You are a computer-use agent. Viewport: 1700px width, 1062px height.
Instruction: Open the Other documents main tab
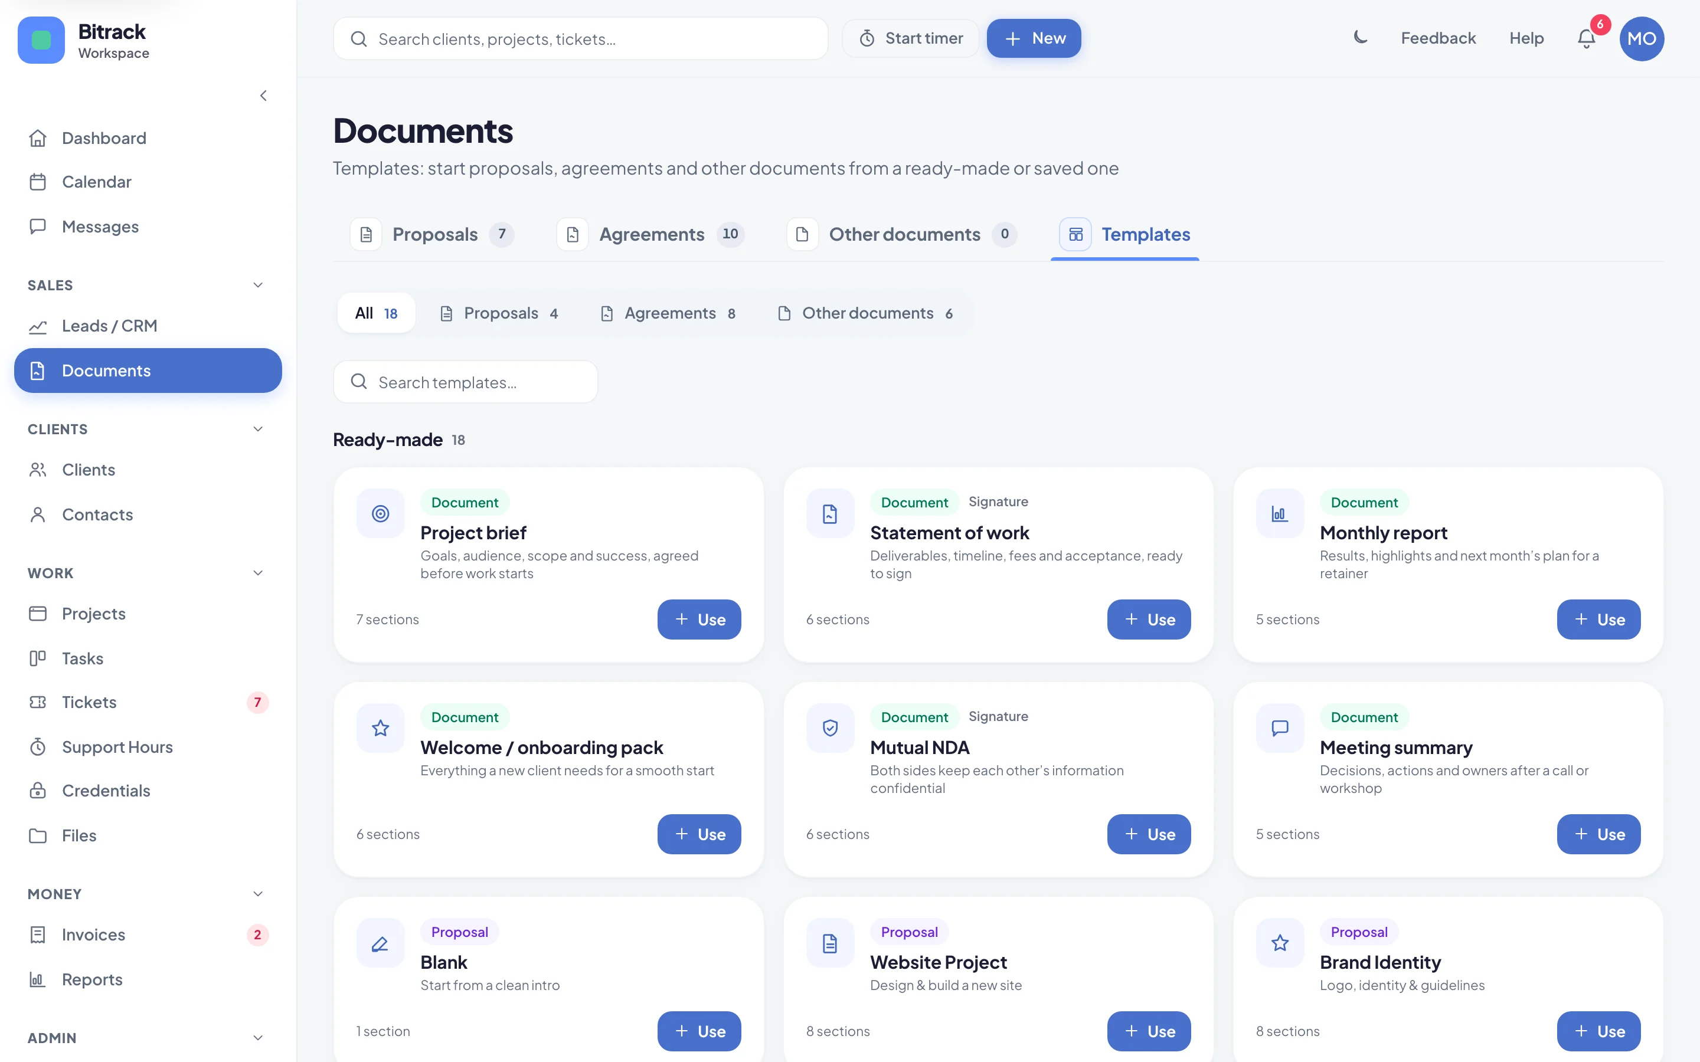tap(901, 235)
